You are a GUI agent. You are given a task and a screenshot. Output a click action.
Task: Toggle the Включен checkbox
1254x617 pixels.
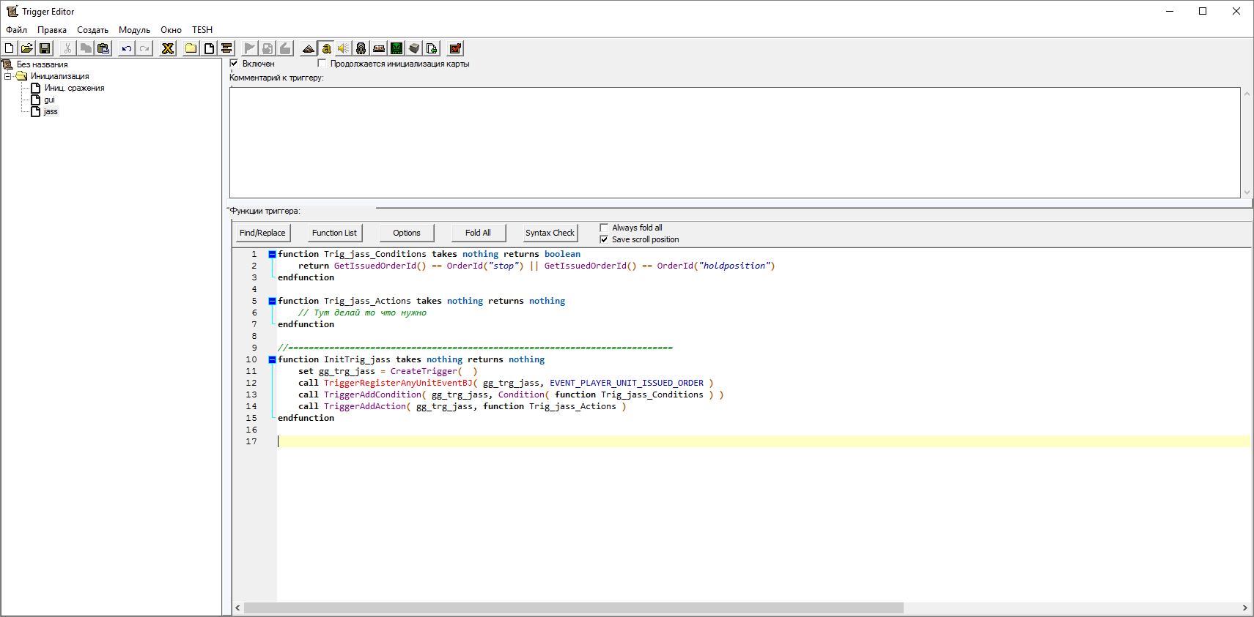pyautogui.click(x=235, y=64)
